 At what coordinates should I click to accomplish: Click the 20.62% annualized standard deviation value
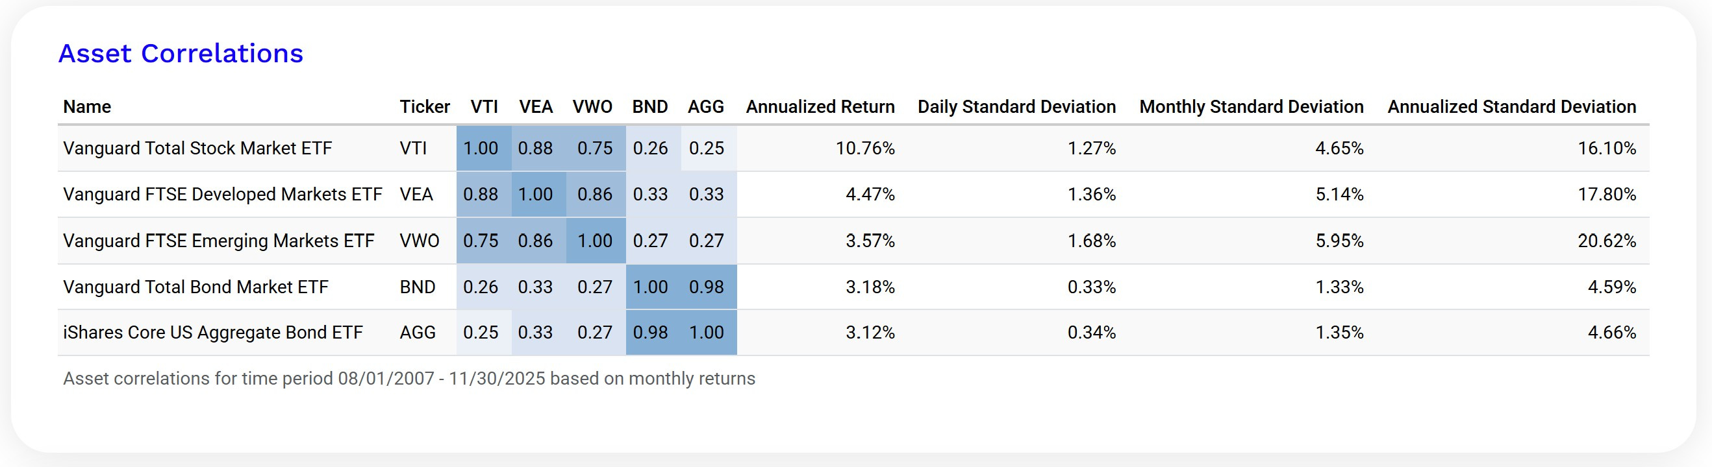tap(1606, 241)
